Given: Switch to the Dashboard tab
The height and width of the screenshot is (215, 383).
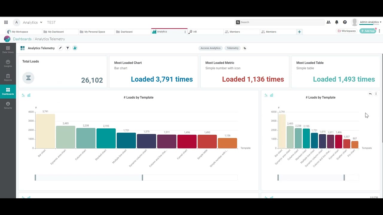Looking at the screenshot, I should point(133,32).
